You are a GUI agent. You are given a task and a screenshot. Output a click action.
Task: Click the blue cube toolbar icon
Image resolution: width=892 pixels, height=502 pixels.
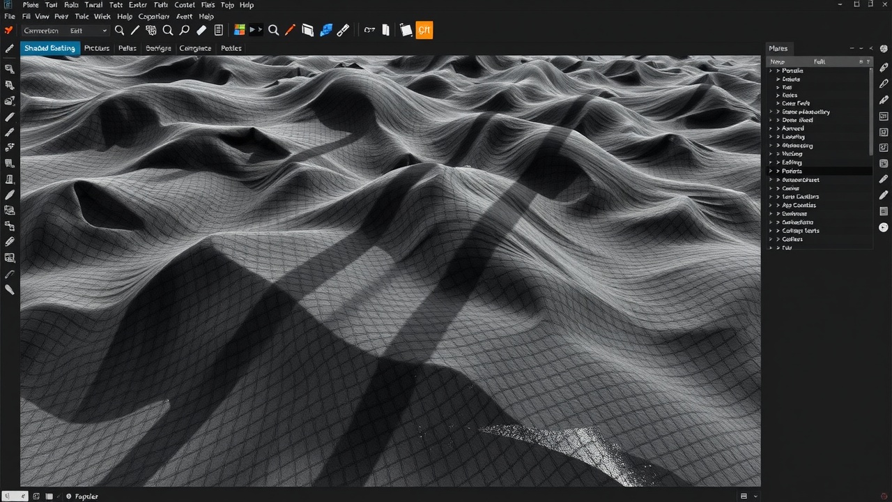(x=325, y=31)
